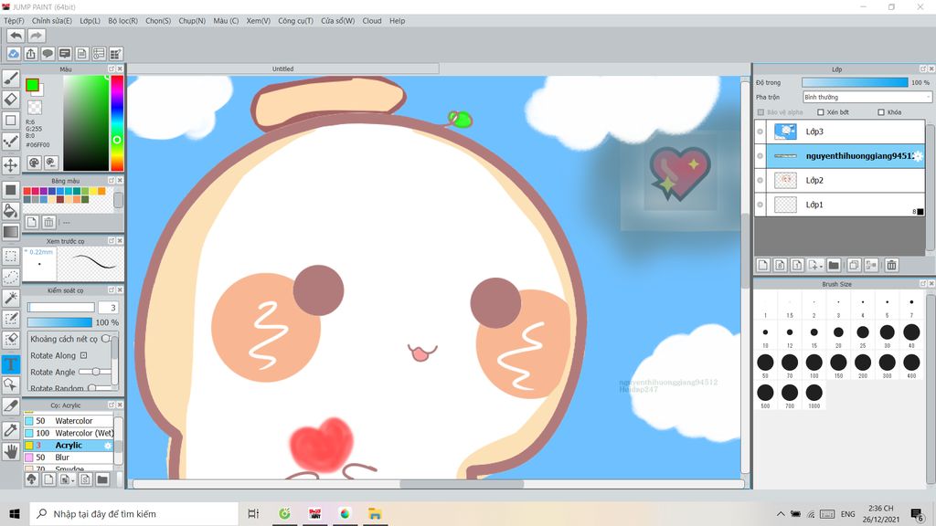
Task: Delete layer with trash icon in Lớp panel
Action: pos(891,266)
